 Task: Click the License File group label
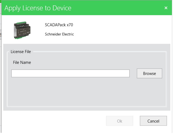coord(21,52)
